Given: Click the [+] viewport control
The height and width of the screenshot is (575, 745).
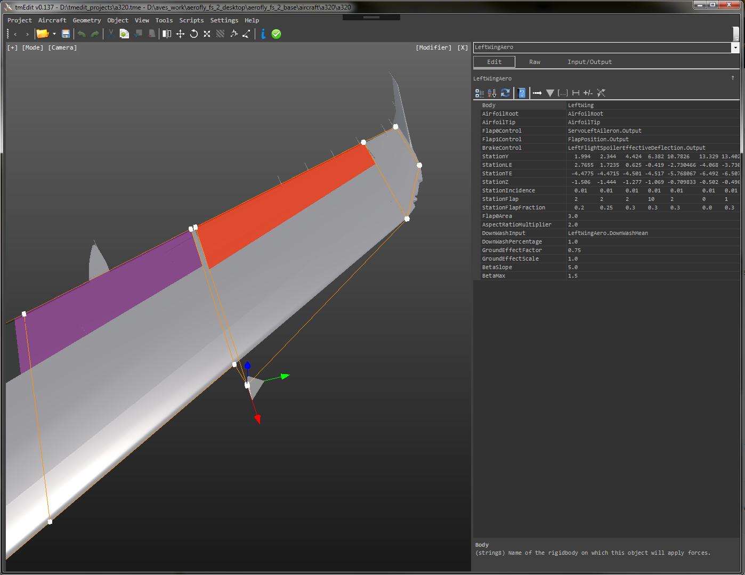Looking at the screenshot, I should 12,47.
